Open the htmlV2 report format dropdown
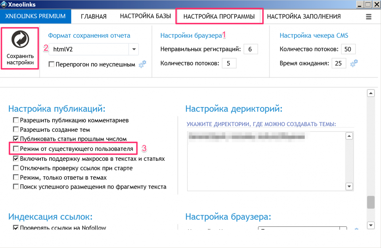The width and height of the screenshot is (381, 248). click(x=134, y=49)
